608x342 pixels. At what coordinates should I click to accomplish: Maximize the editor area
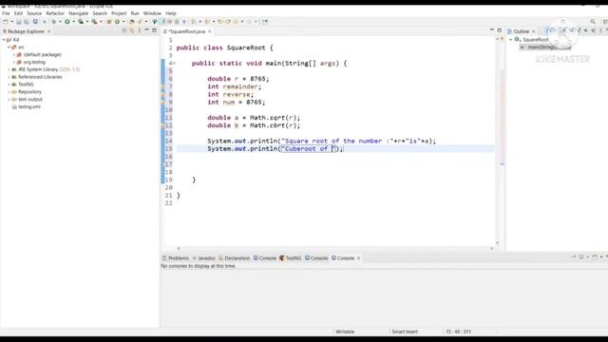500,30
